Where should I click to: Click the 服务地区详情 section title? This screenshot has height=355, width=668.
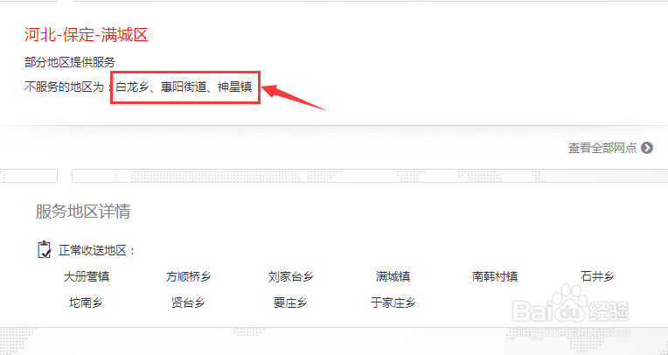pos(83,212)
